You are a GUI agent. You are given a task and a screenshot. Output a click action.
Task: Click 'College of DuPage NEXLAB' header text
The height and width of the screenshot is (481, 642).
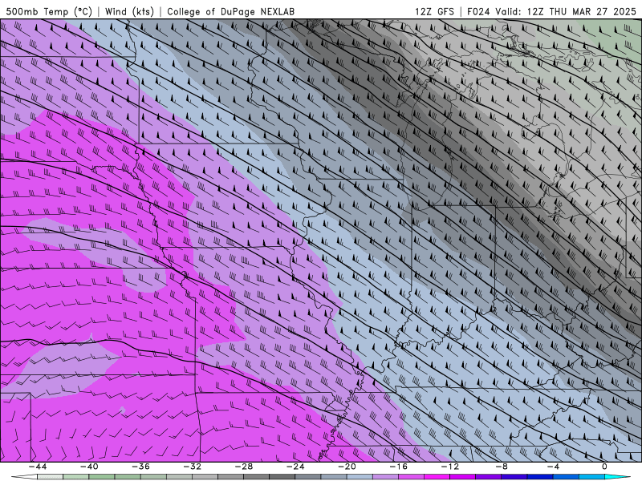tap(230, 11)
